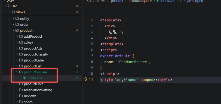Expand the addProduct folder chevron
This screenshot has width=221, height=104.
click(17, 36)
